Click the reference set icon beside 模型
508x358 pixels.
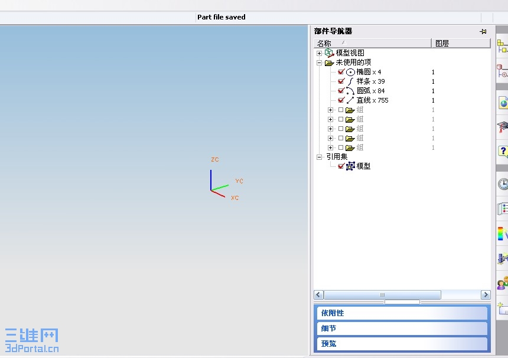point(350,166)
